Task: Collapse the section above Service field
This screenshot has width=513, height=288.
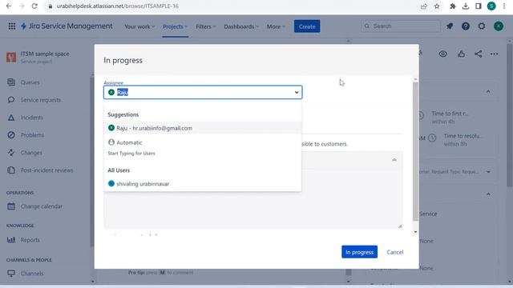Action: point(488,194)
